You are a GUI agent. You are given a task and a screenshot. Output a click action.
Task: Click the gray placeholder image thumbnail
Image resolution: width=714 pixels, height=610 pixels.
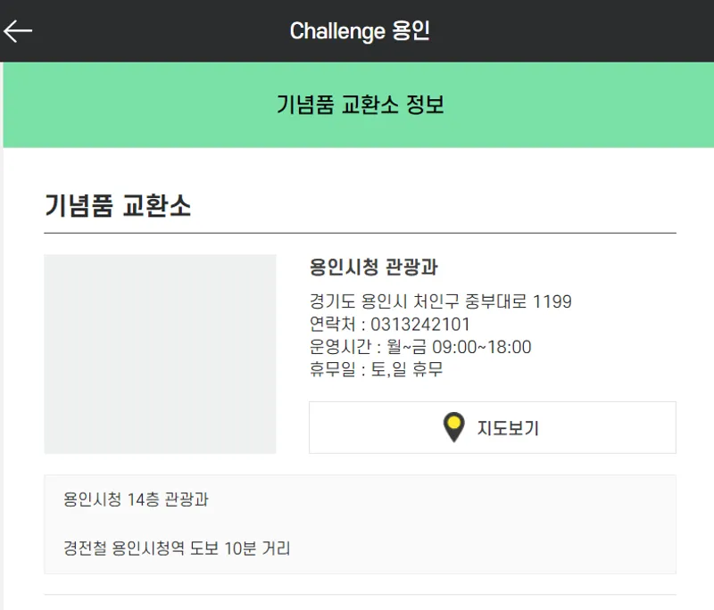click(160, 354)
